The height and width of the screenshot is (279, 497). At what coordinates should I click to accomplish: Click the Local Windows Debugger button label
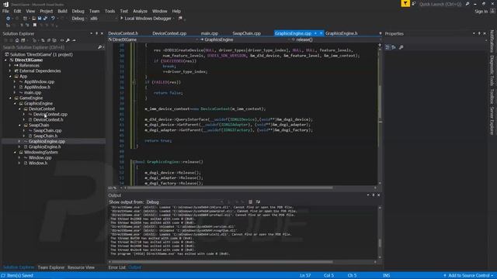click(x=148, y=19)
